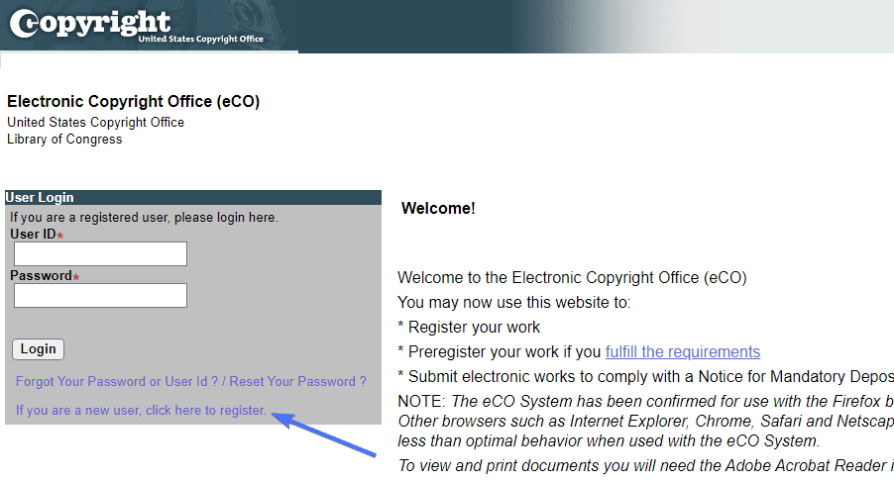Screen dimensions: 894x483
Task: Focus the Password text field
Action: [100, 296]
